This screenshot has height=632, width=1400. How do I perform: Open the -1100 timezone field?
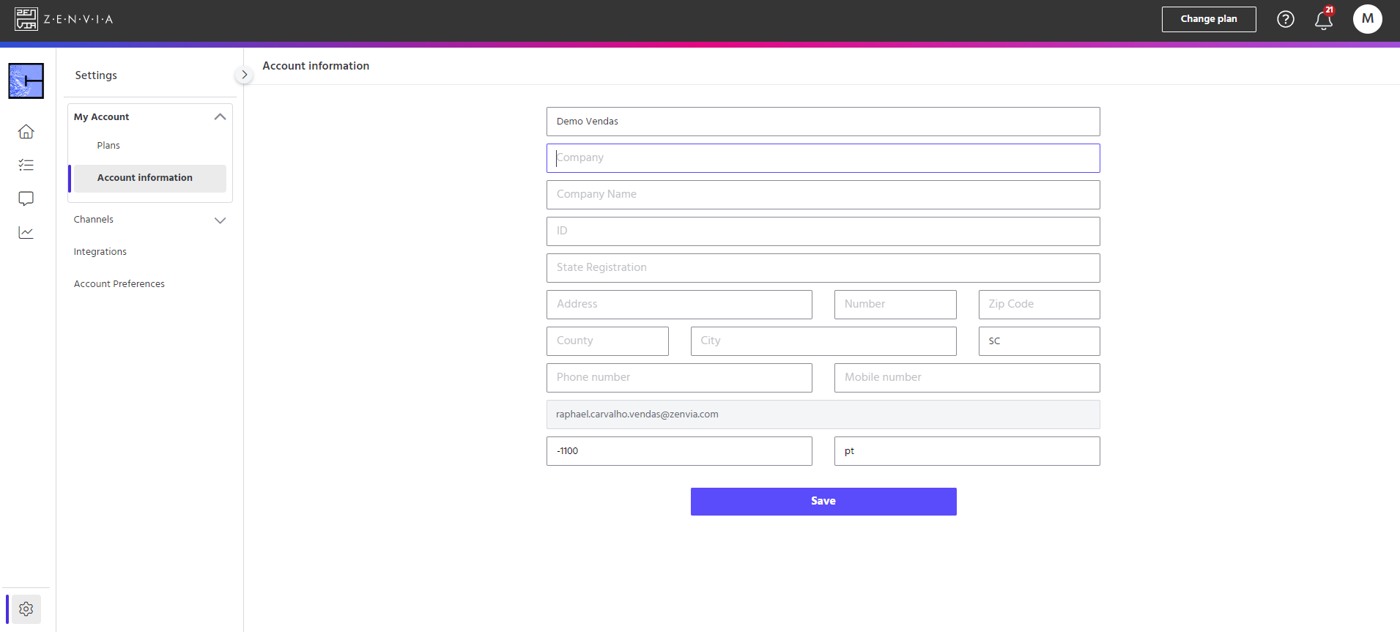679,451
